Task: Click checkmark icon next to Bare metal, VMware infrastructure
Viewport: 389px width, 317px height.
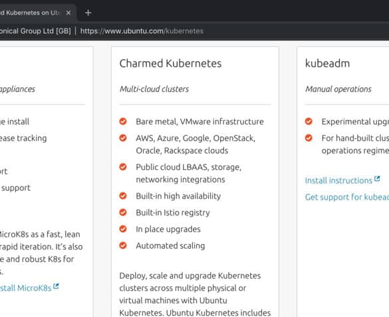Action: point(123,121)
